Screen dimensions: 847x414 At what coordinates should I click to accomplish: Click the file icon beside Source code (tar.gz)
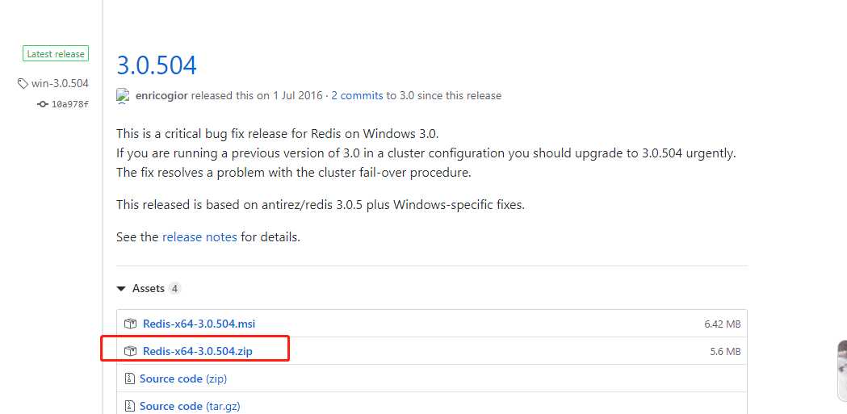coord(129,406)
